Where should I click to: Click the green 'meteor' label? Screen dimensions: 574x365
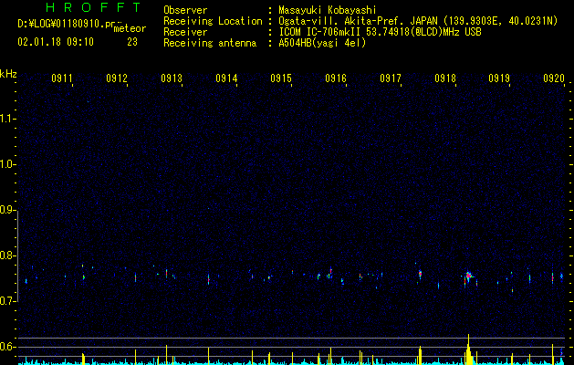point(130,28)
